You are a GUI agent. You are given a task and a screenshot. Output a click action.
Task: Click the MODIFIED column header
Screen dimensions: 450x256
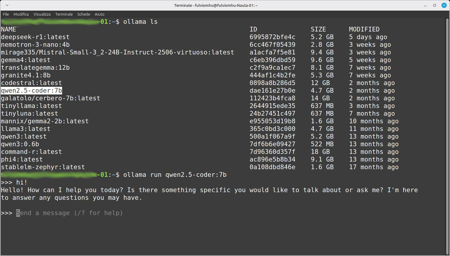364,29
